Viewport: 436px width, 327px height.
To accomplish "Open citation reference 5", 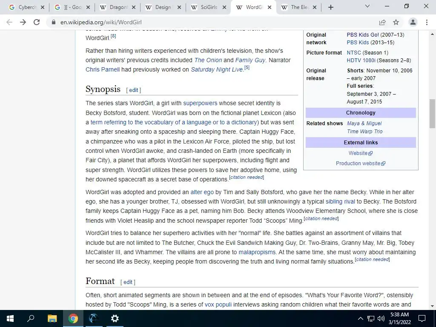I will tap(247, 68).
